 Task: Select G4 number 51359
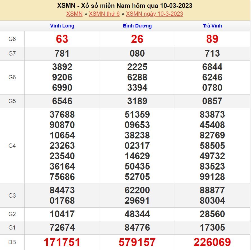pyautogui.click(x=137, y=115)
